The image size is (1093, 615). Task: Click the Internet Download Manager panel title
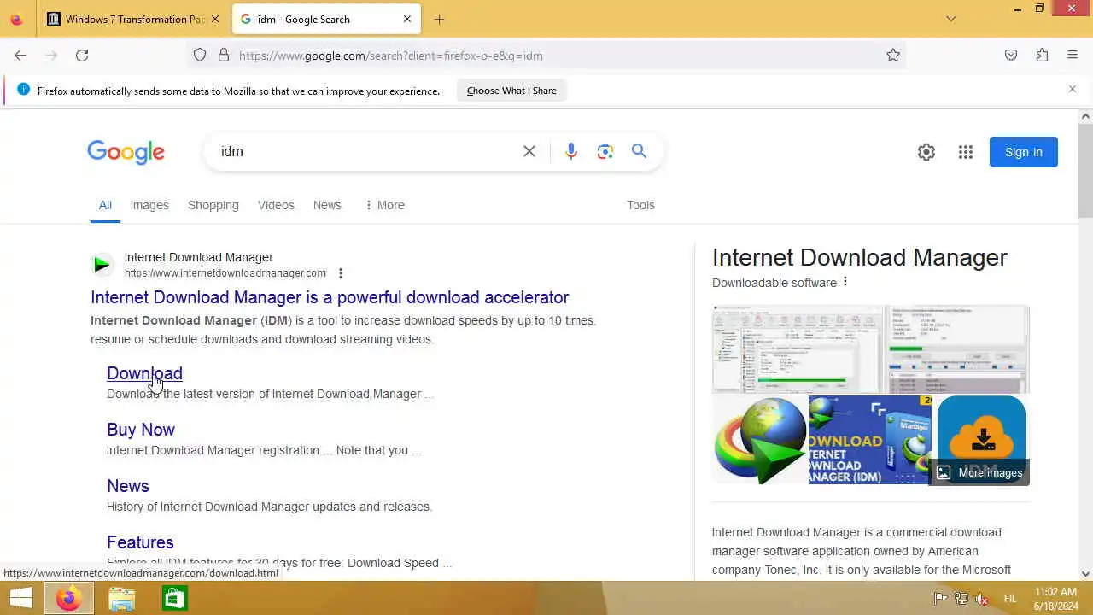coord(860,257)
